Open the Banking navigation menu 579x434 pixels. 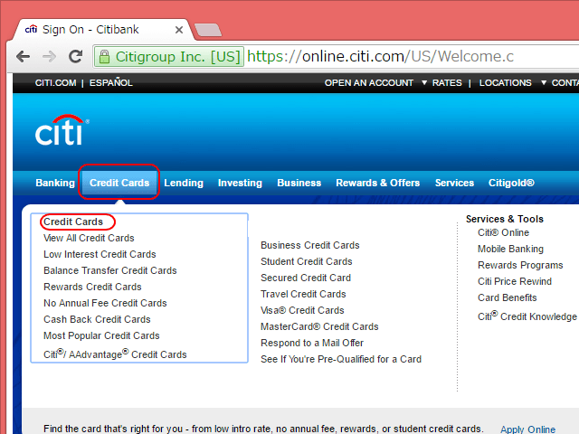pyautogui.click(x=55, y=183)
